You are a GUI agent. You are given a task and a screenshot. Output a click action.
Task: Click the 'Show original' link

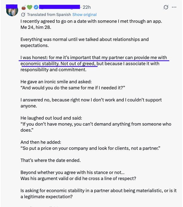pos(84,15)
